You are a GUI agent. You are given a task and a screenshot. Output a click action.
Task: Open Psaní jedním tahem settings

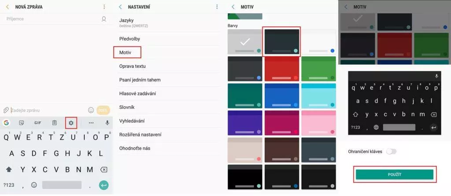pos(169,80)
